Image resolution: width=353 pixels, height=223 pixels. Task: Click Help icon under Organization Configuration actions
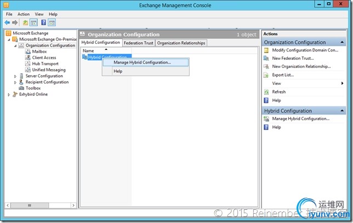point(266,100)
